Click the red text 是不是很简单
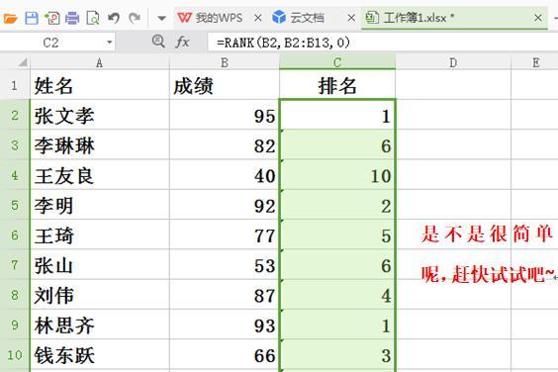Viewport: 558px width, 372px height. pos(487,234)
